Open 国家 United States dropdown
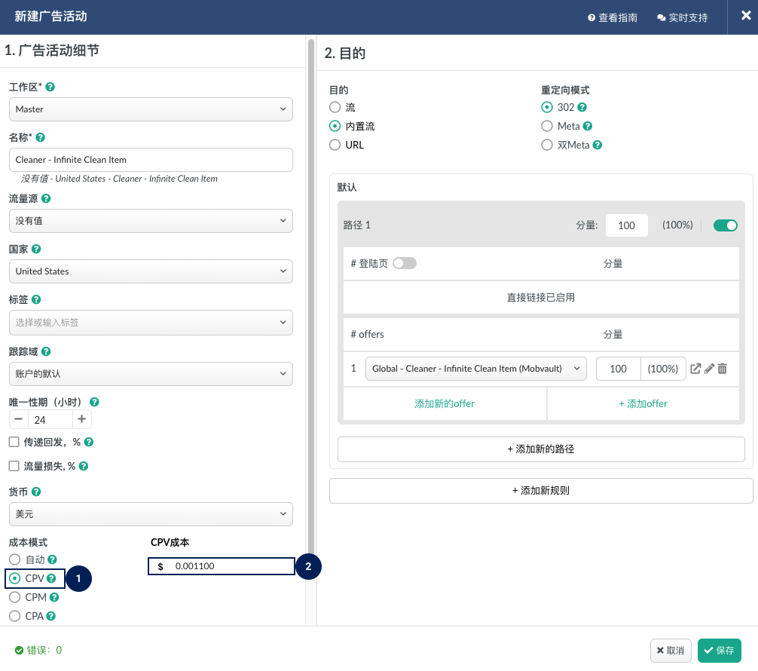The height and width of the screenshot is (671, 758). pyautogui.click(x=151, y=271)
